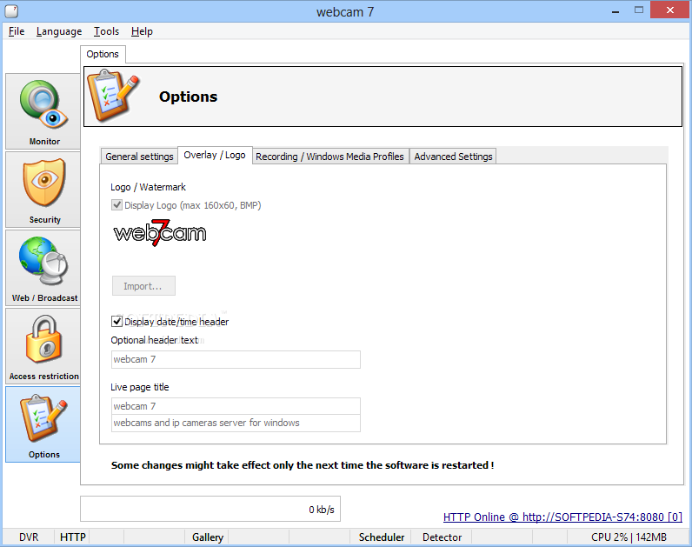
Task: Open the Language menu
Action: pyautogui.click(x=59, y=31)
